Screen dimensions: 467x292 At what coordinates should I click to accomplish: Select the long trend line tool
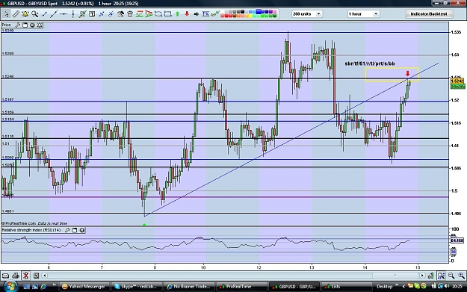[x=54, y=13]
